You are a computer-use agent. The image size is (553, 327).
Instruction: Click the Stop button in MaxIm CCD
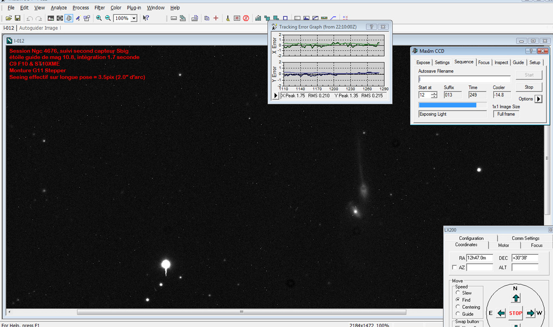tap(529, 87)
